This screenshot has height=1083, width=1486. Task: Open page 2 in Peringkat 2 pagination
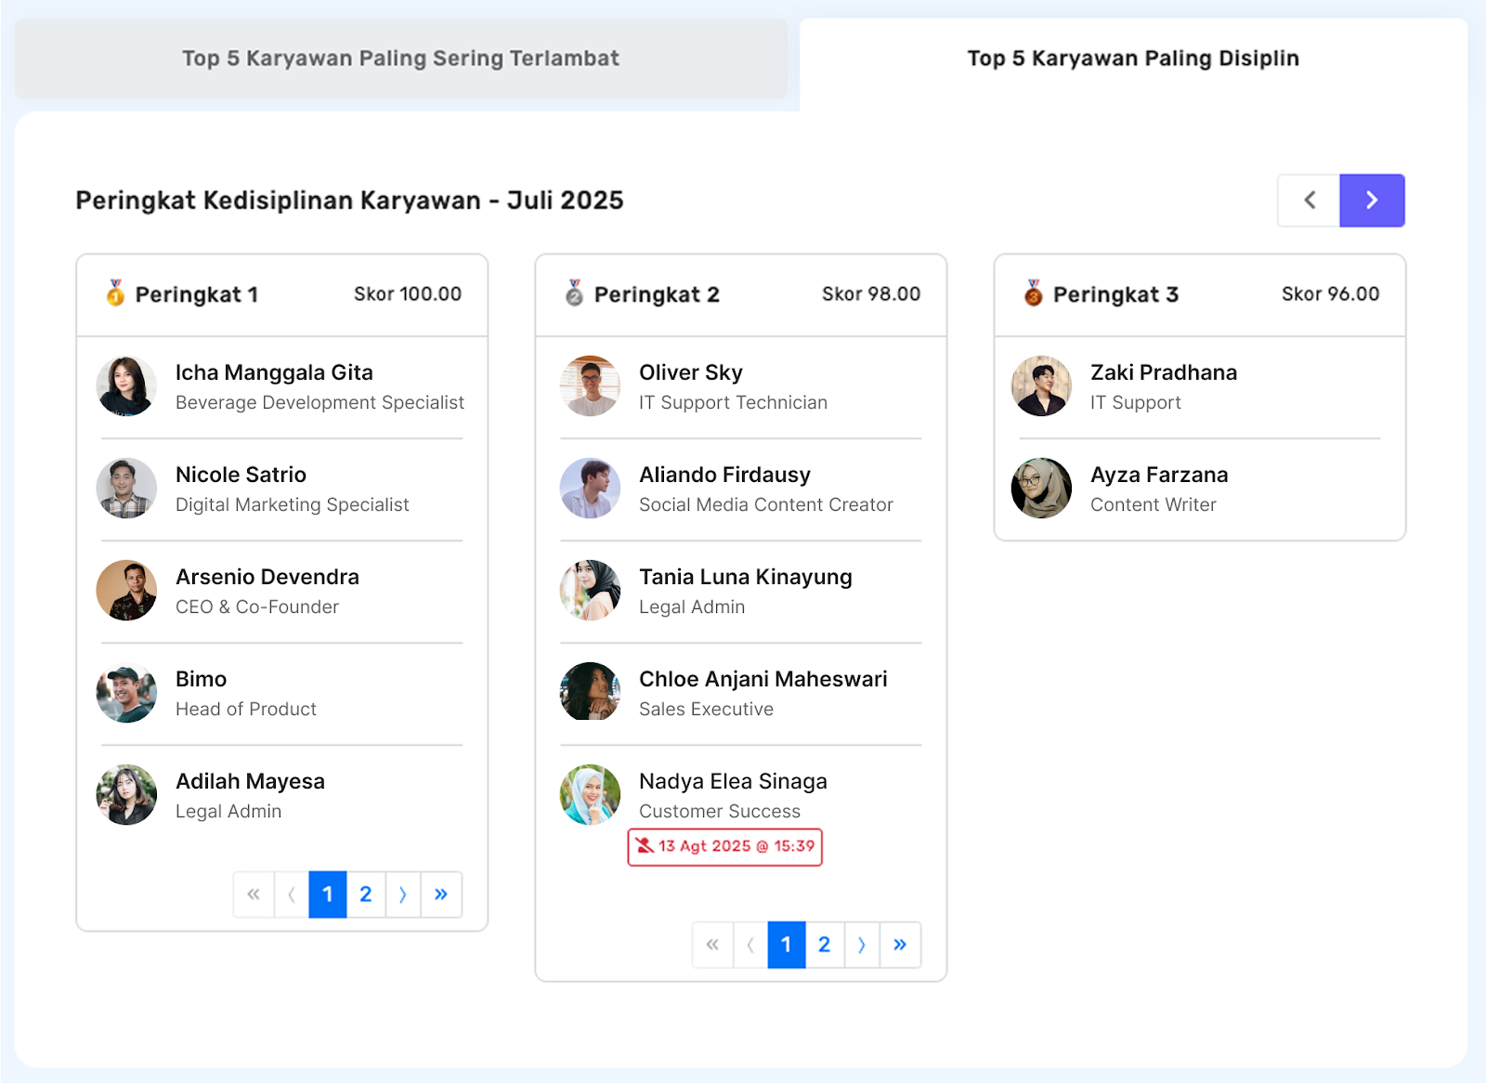click(824, 945)
